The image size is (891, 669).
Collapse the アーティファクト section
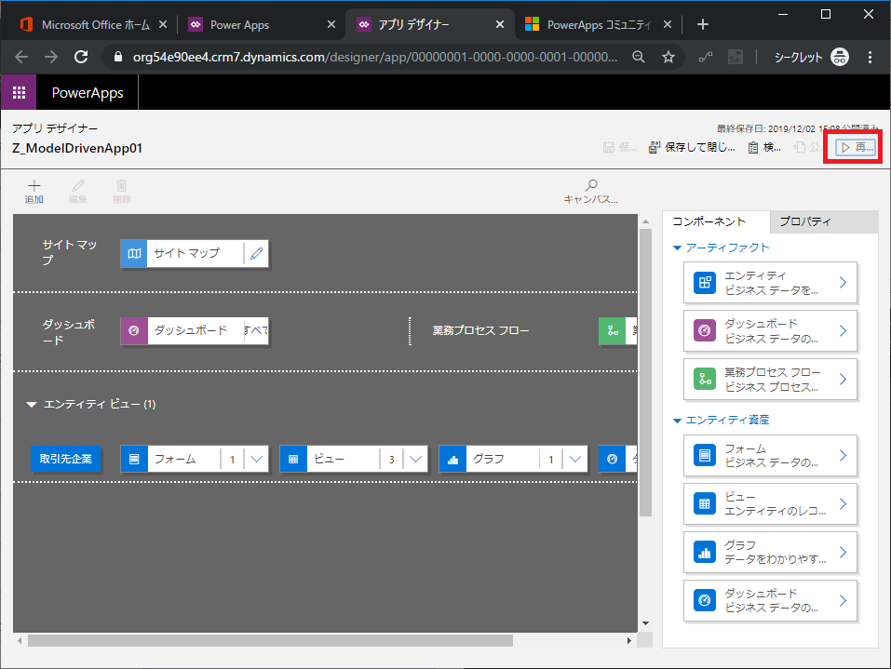[x=677, y=248]
